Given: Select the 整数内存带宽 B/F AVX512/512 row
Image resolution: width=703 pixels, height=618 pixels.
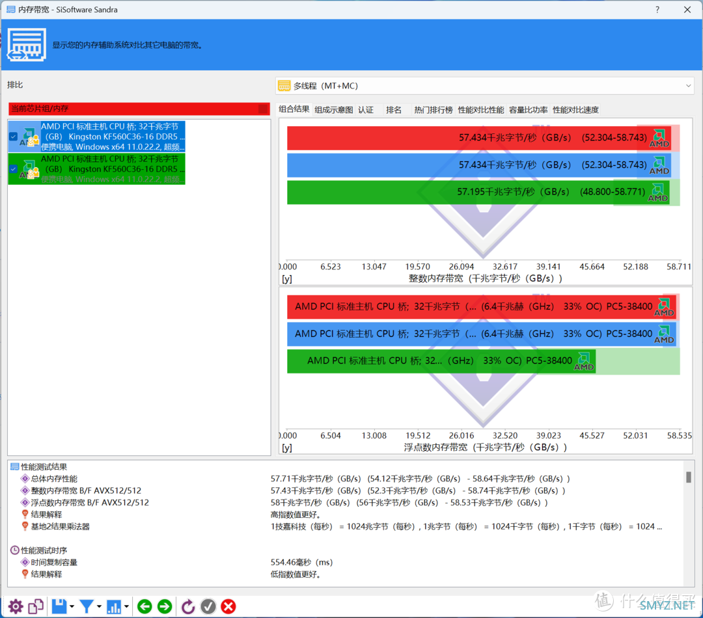Looking at the screenshot, I should 345,490.
